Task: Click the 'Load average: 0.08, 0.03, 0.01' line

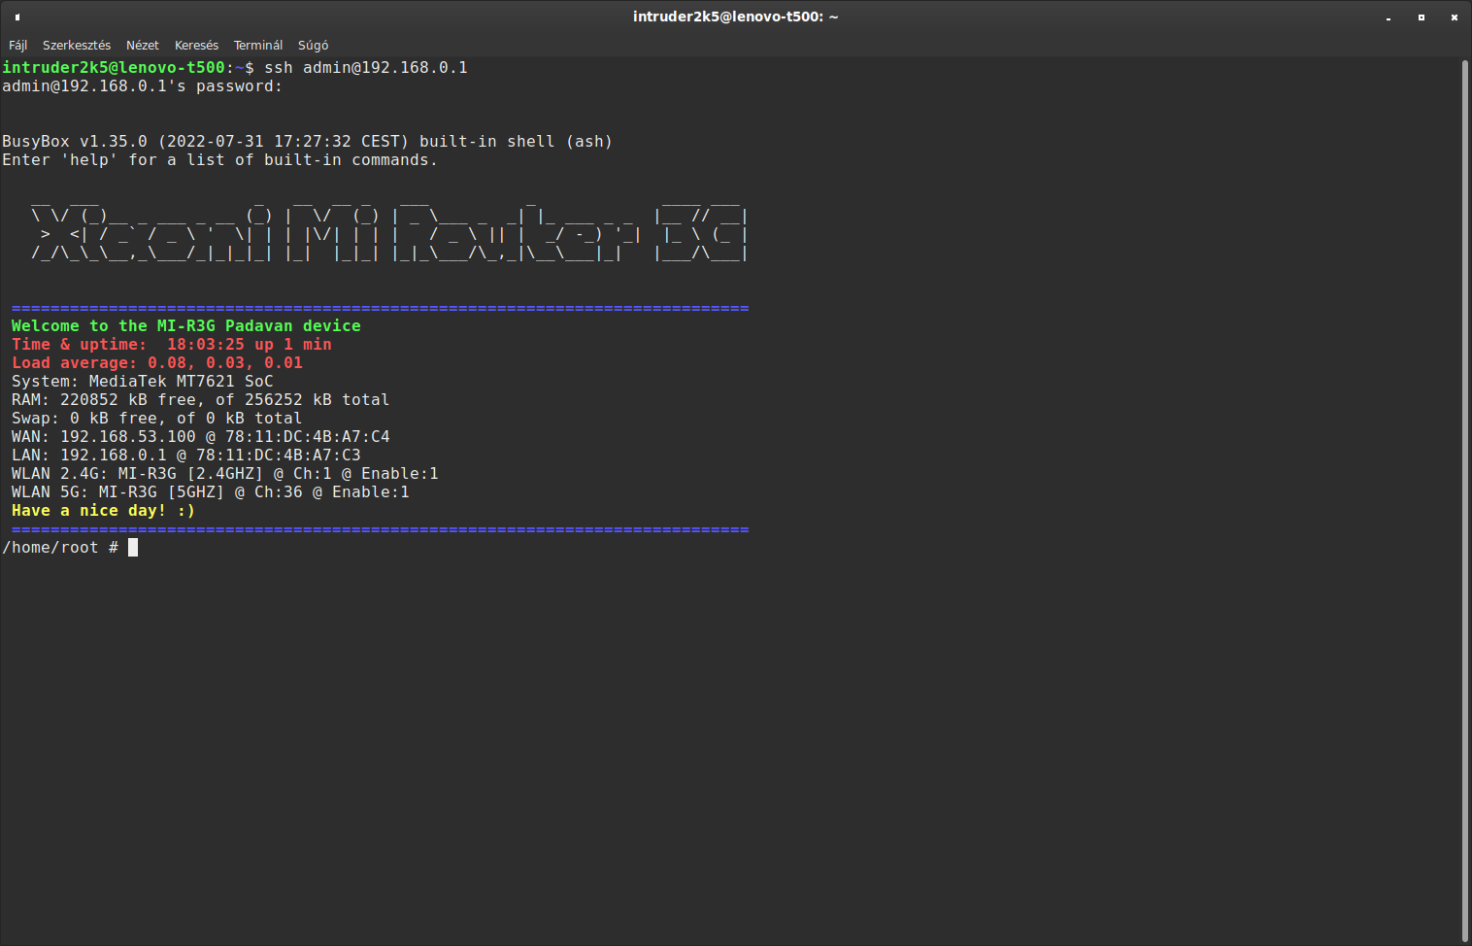Action: 157,363
